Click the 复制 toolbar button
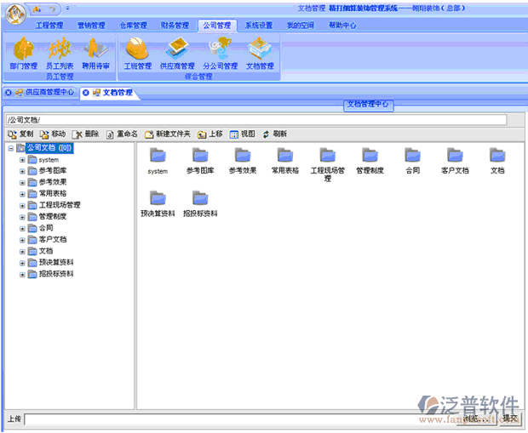The width and height of the screenshot is (528, 433). click(x=20, y=134)
